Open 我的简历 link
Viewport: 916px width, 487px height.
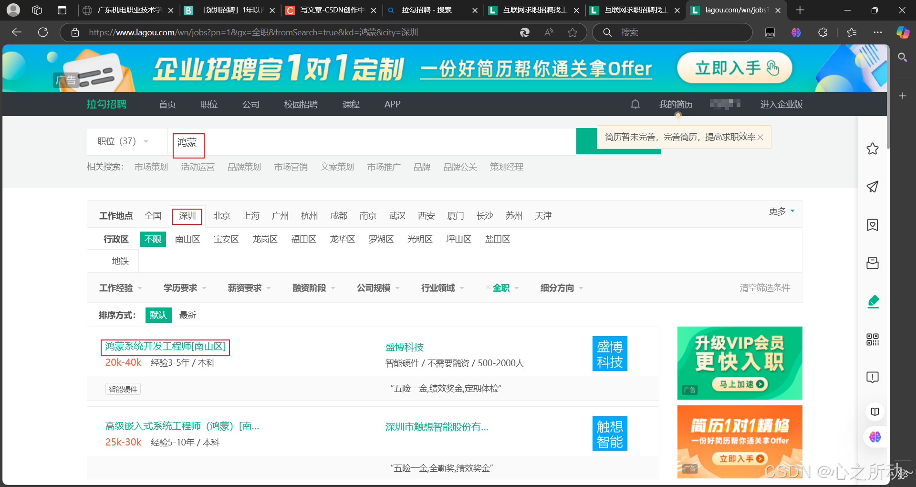[676, 104]
